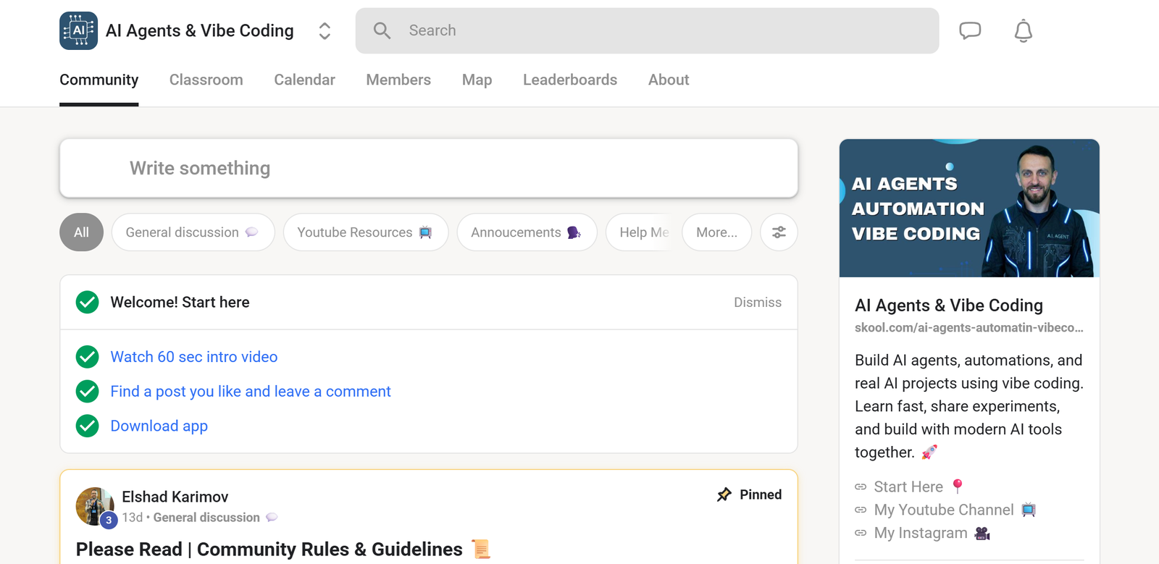Image resolution: width=1159 pixels, height=564 pixels.
Task: Click the Write something post field
Action: click(x=428, y=168)
